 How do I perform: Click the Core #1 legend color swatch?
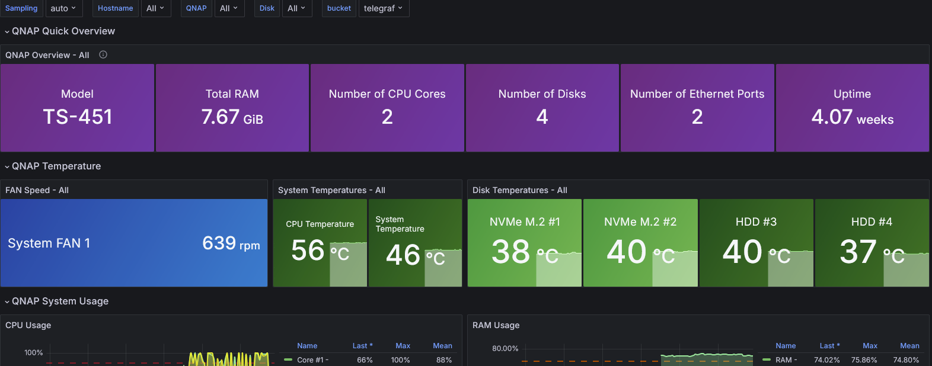[288, 359]
